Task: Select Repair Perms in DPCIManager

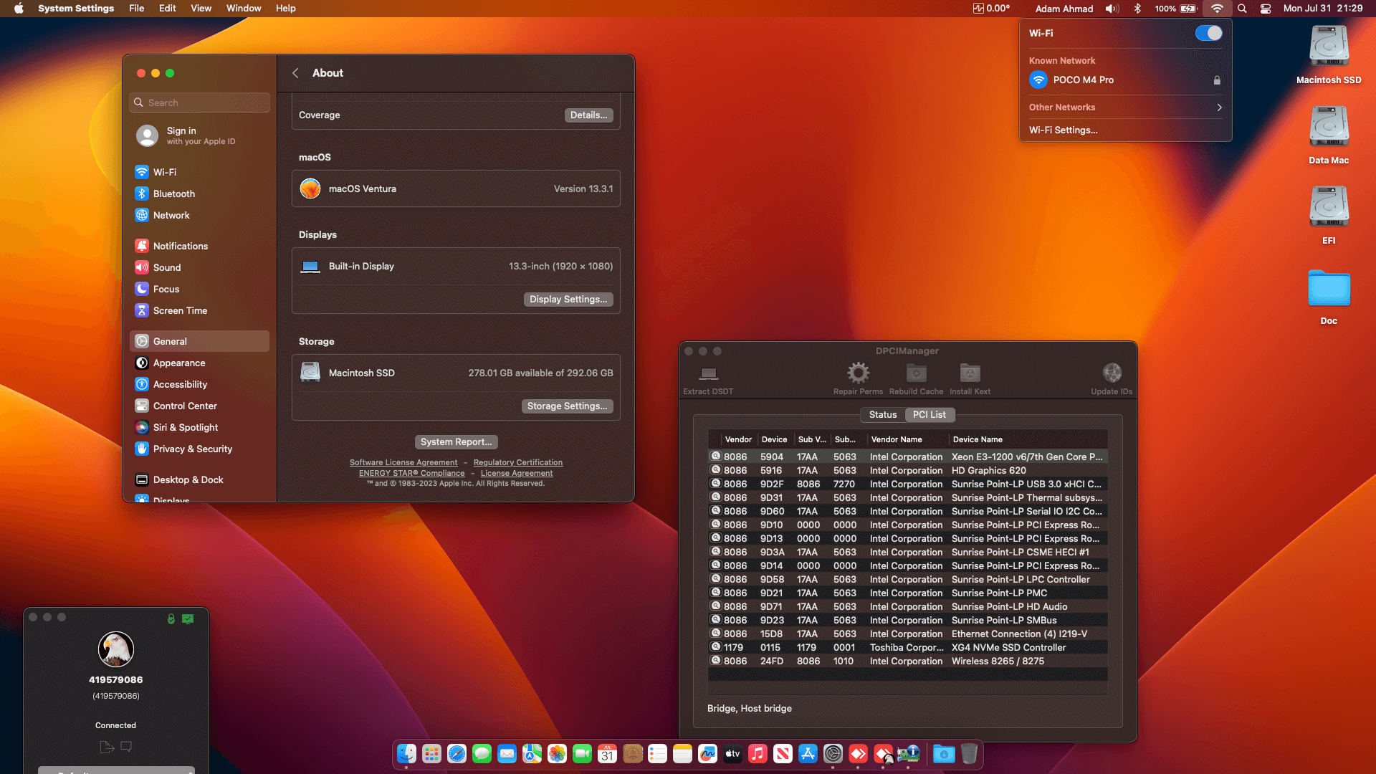Action: (858, 378)
